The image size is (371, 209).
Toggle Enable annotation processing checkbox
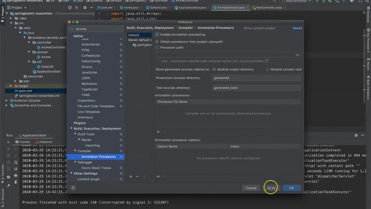157,35
